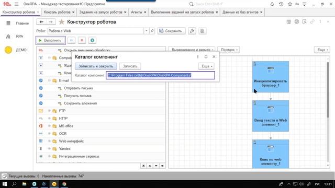Image resolution: width=335 pixels, height=188 pixels.
Task: Click the print icon in form header
Action: [x=297, y=21]
